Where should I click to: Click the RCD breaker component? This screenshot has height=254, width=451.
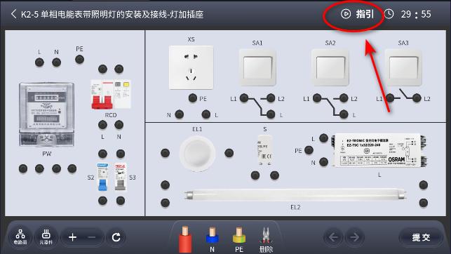click(111, 94)
